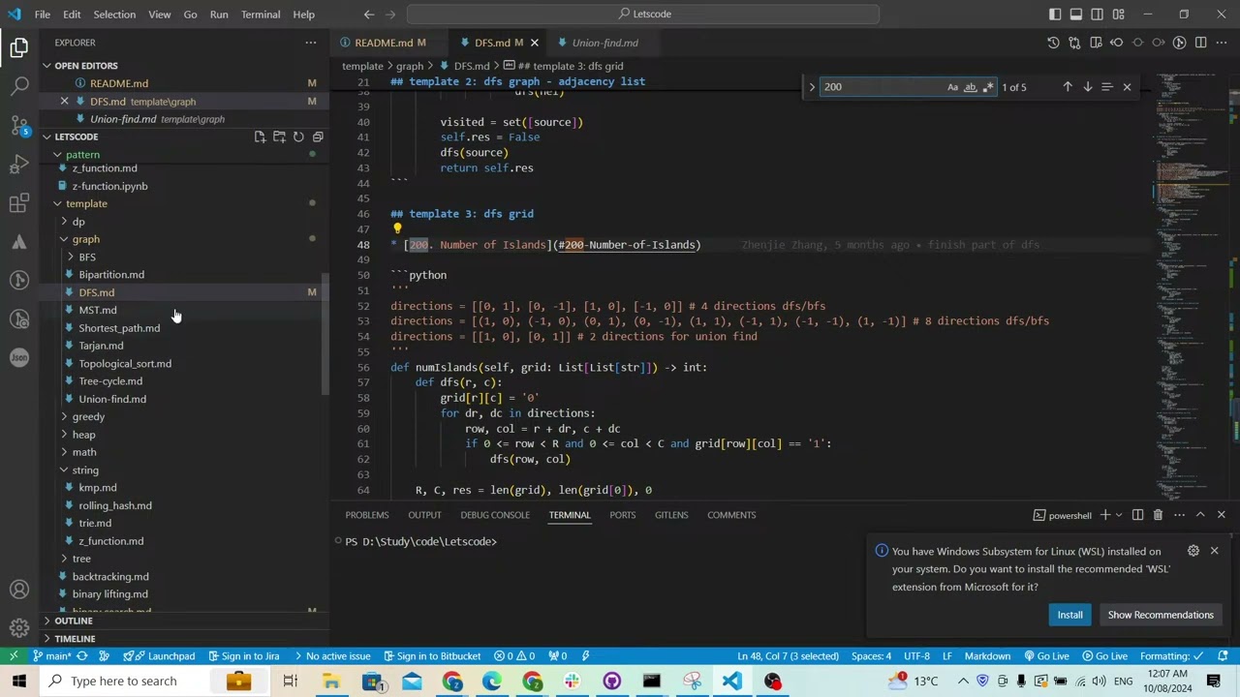Screen dimensions: 1240x697
Task: Split the editor to the right
Action: tap(1200, 43)
